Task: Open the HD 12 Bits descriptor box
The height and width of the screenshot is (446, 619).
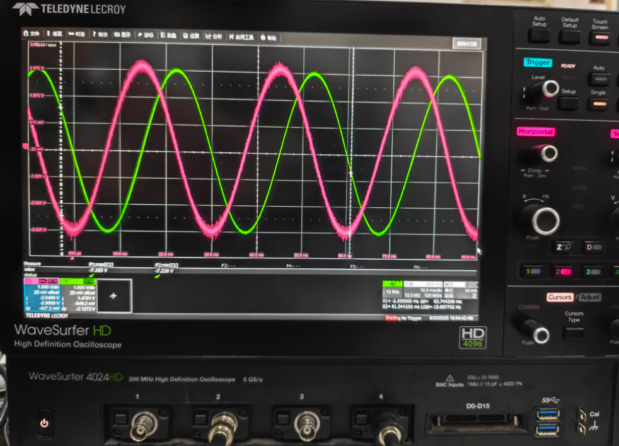Action: click(393, 289)
